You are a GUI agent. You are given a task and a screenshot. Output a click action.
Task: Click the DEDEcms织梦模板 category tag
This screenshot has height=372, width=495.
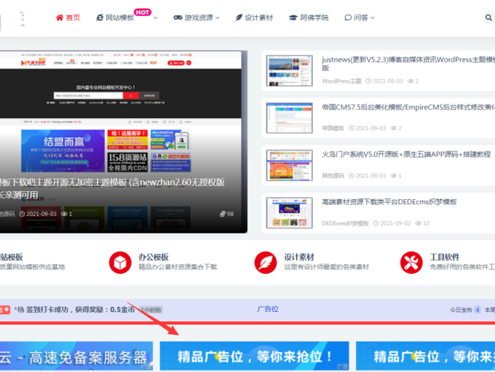pos(346,223)
